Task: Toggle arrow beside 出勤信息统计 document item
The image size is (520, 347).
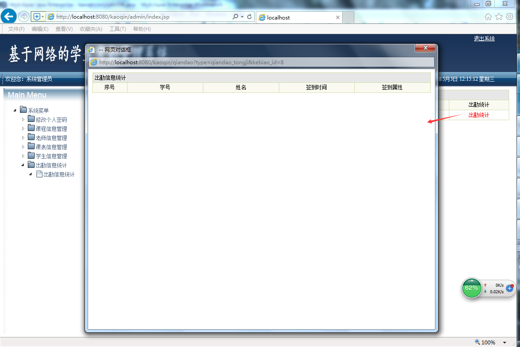Action: (x=30, y=174)
